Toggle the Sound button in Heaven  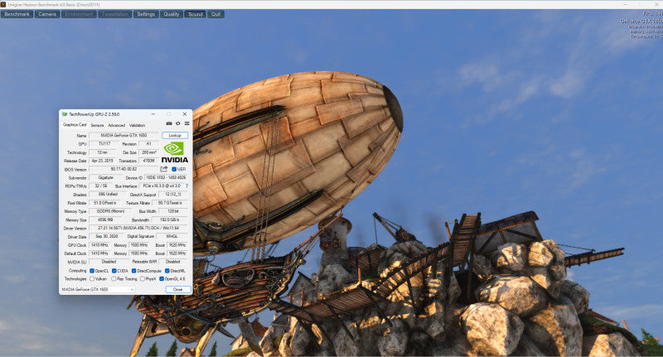pos(196,14)
